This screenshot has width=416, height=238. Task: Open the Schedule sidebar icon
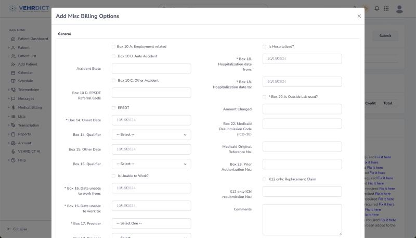tap(14, 81)
